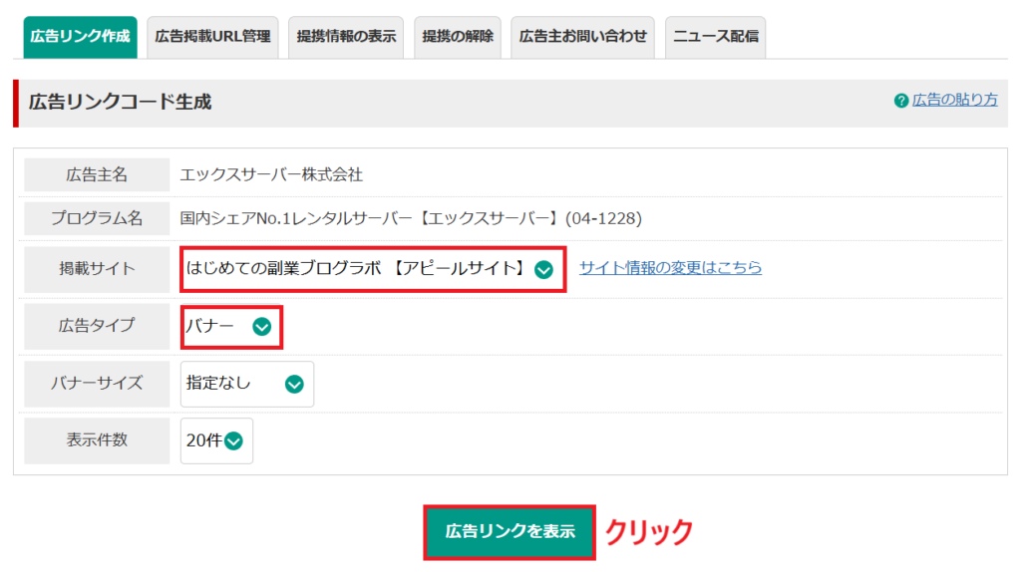Click the active 広告リンク作成 tab

coord(80,37)
